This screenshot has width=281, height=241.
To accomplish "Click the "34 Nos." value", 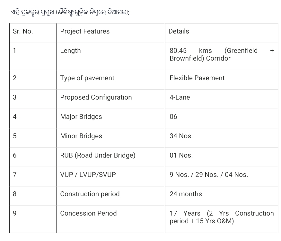I will [x=181, y=136].
